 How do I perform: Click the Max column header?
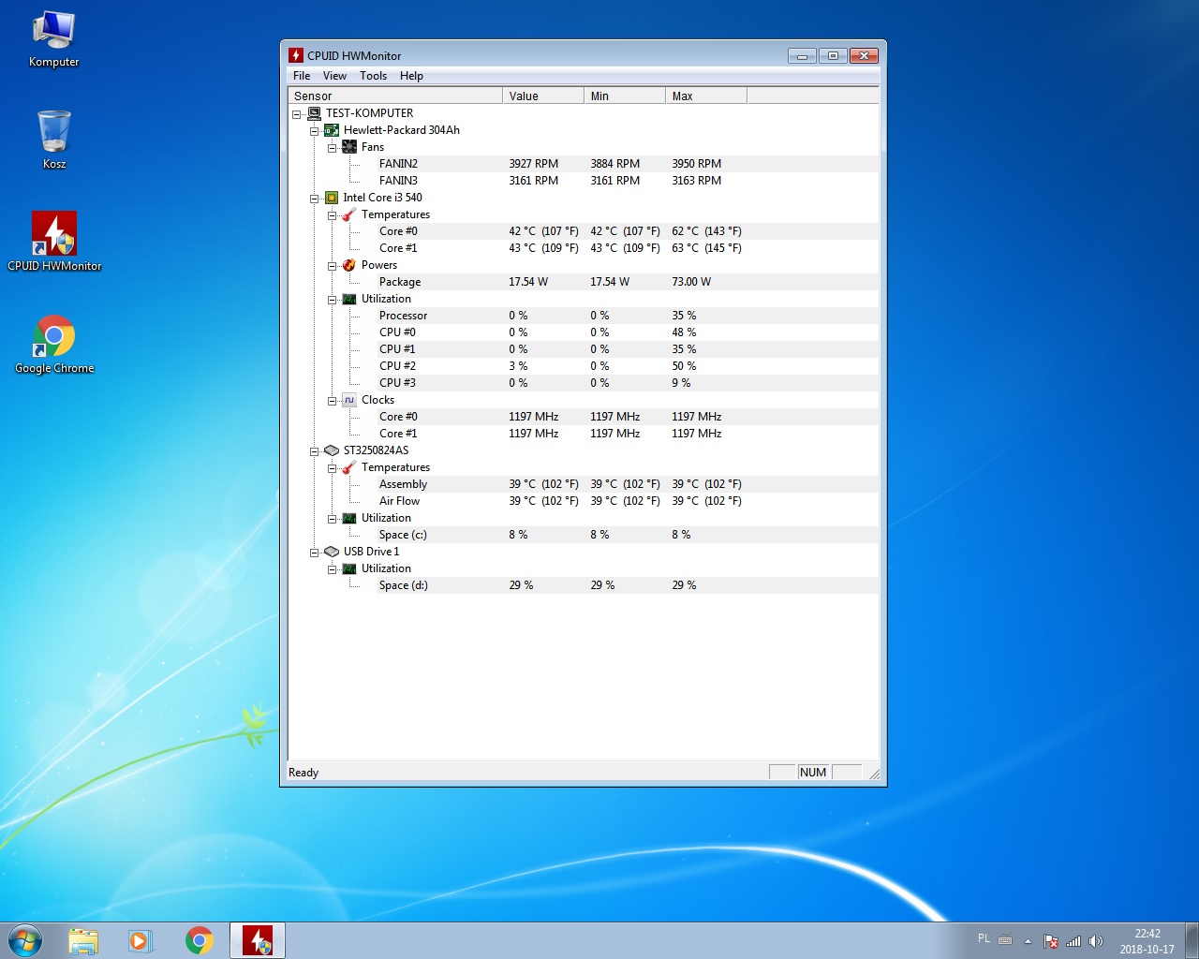pyautogui.click(x=706, y=96)
